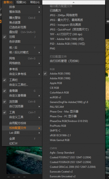Choose JPEG - QuickProof recipe
This screenshot has height=179, width=109.
[x=74, y=30]
